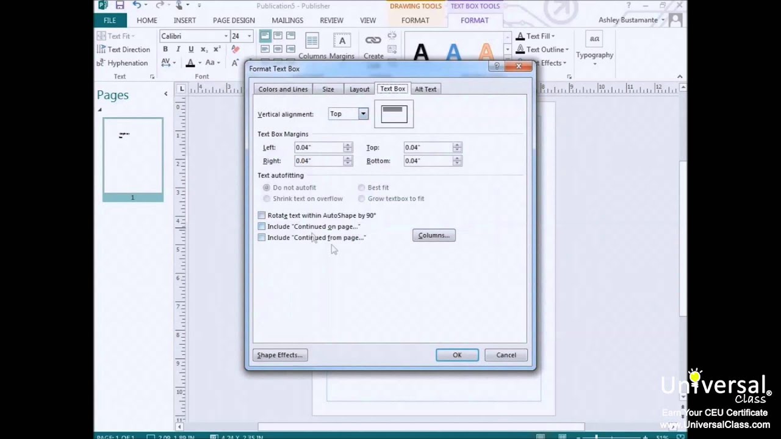This screenshot has height=439, width=781.
Task: Click the Hyphenation button
Action: pyautogui.click(x=122, y=63)
